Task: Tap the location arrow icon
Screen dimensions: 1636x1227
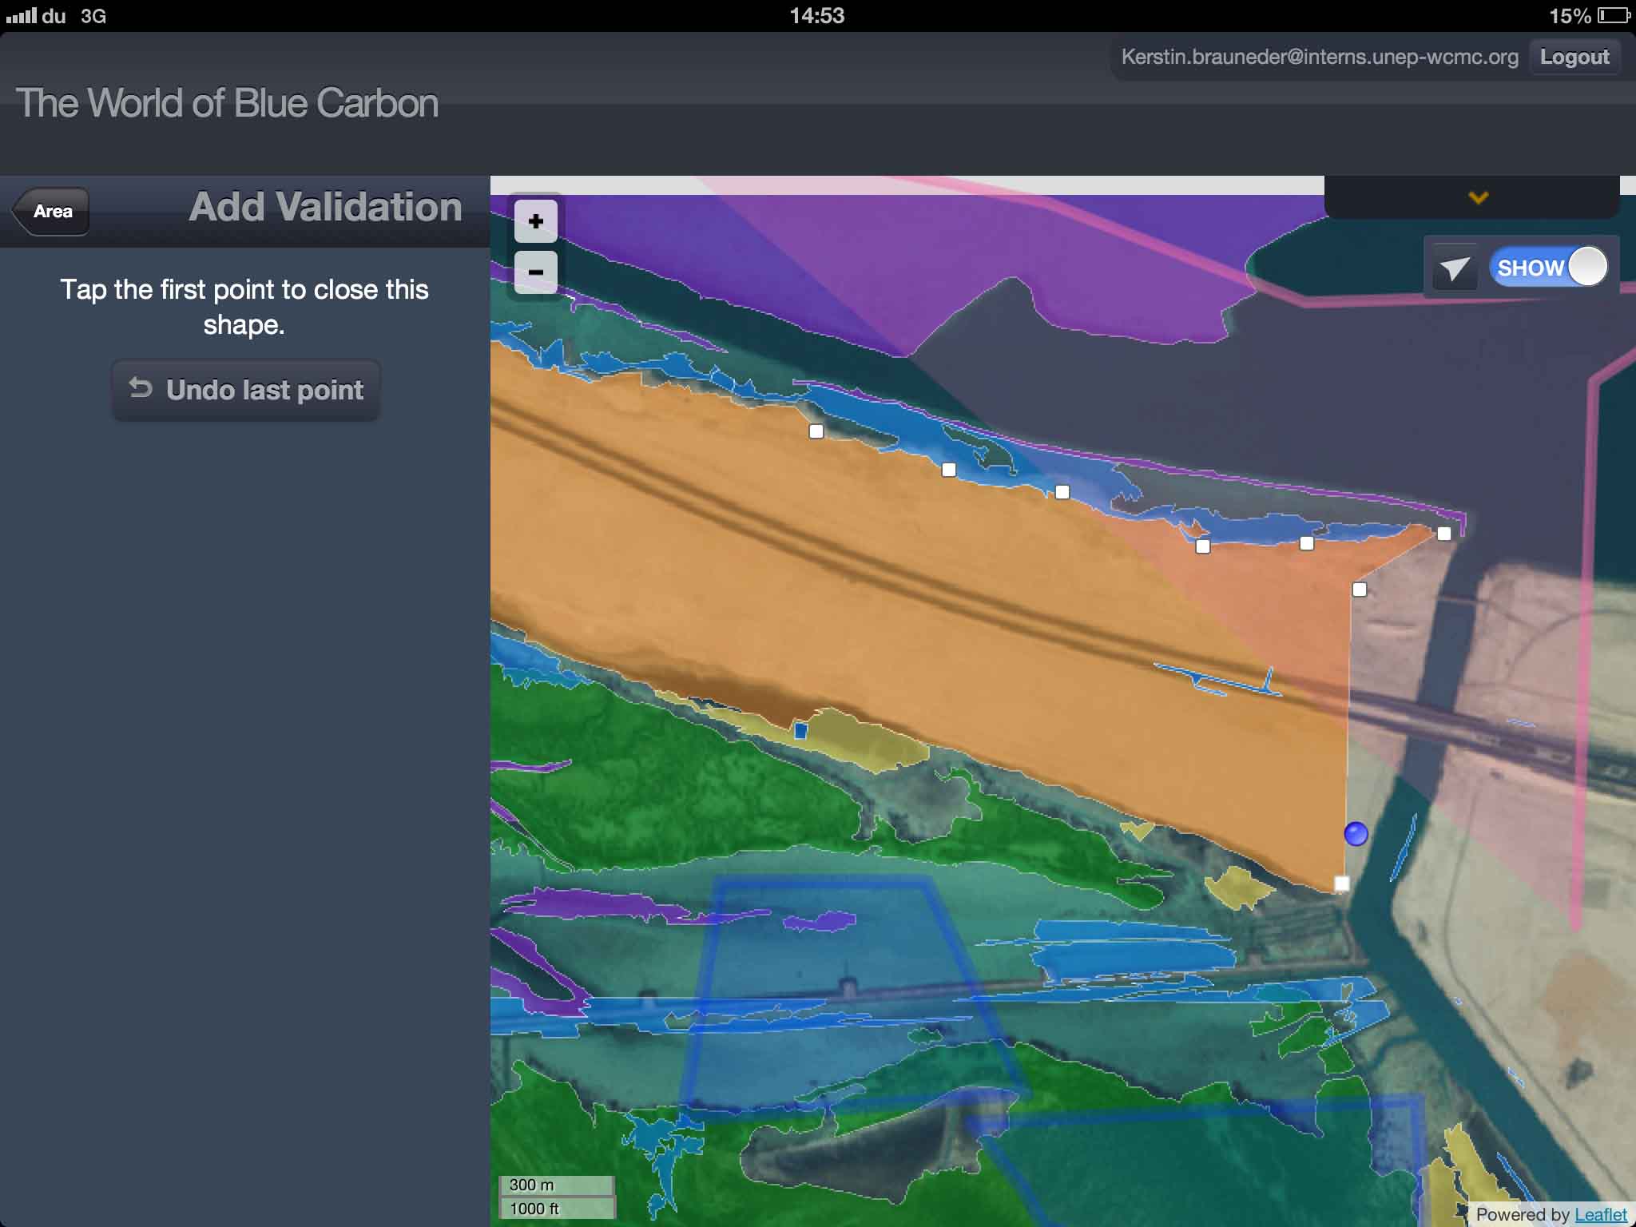Action: (x=1454, y=268)
